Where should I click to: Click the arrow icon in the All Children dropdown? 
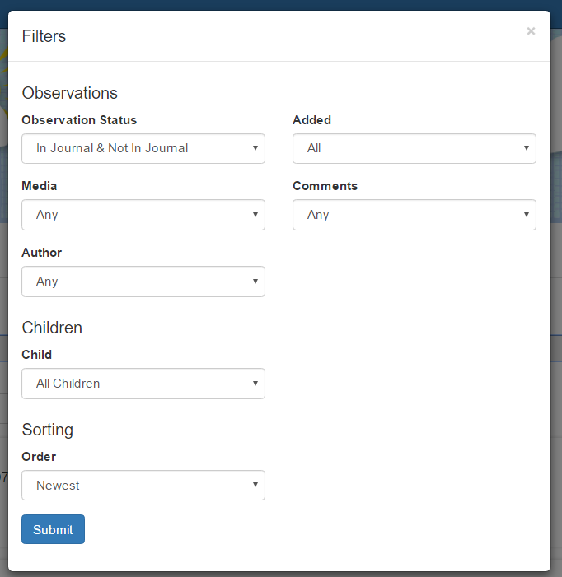click(x=255, y=384)
